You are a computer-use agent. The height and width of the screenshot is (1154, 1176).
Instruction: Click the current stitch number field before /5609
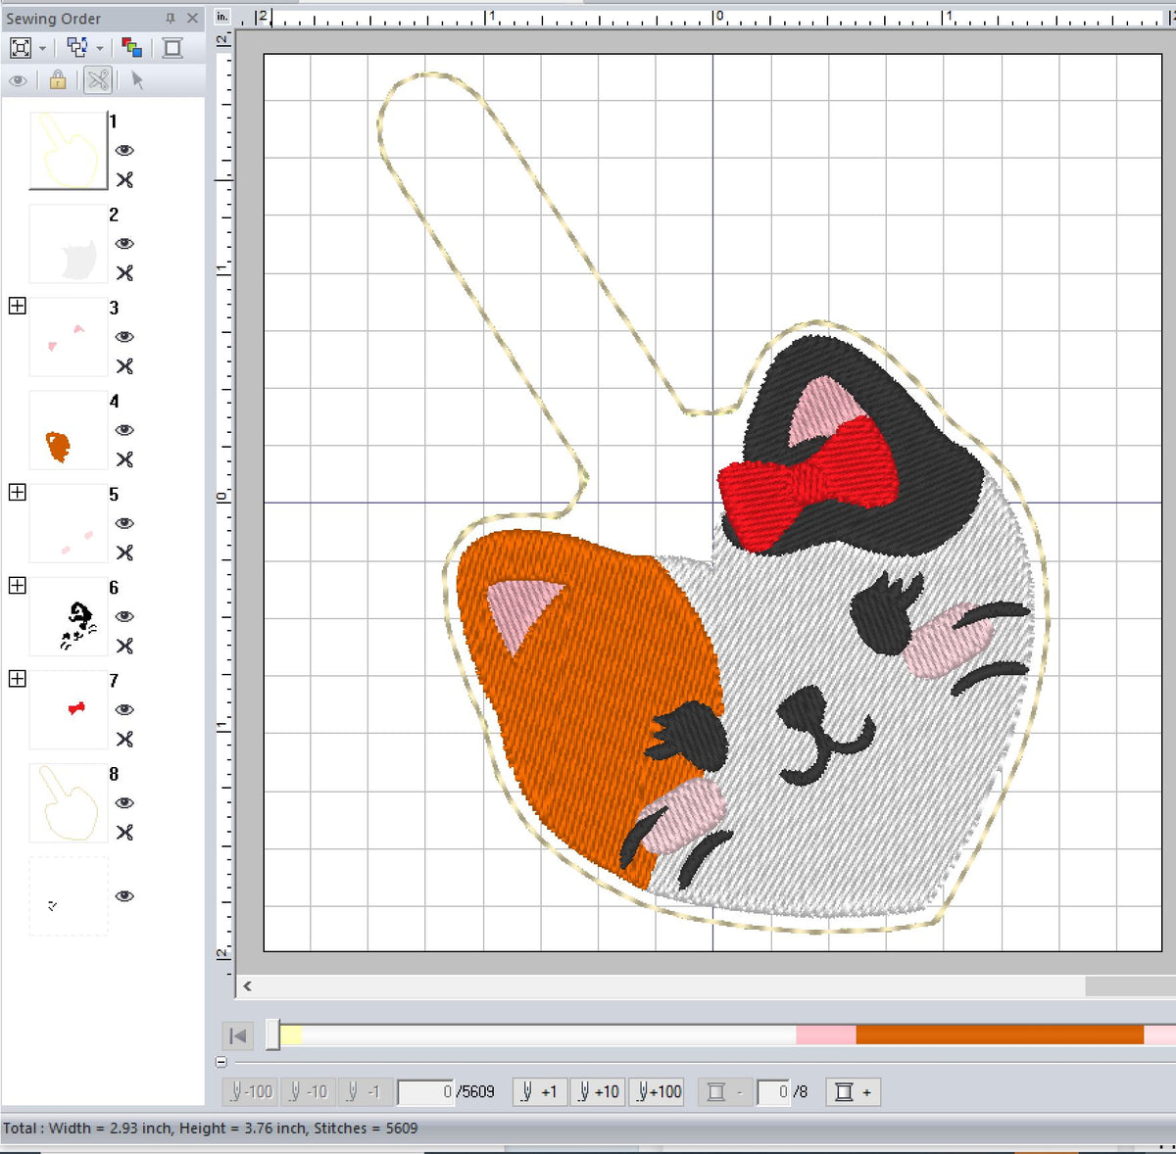pyautogui.click(x=425, y=1091)
